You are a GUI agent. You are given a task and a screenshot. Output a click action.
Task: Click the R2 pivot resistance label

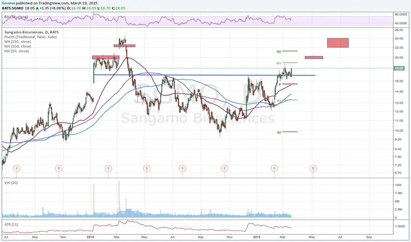point(279,52)
